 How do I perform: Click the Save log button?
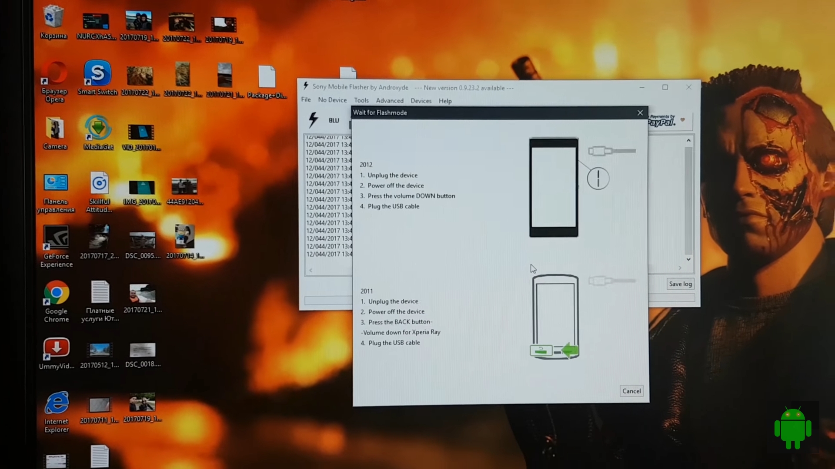tap(680, 284)
